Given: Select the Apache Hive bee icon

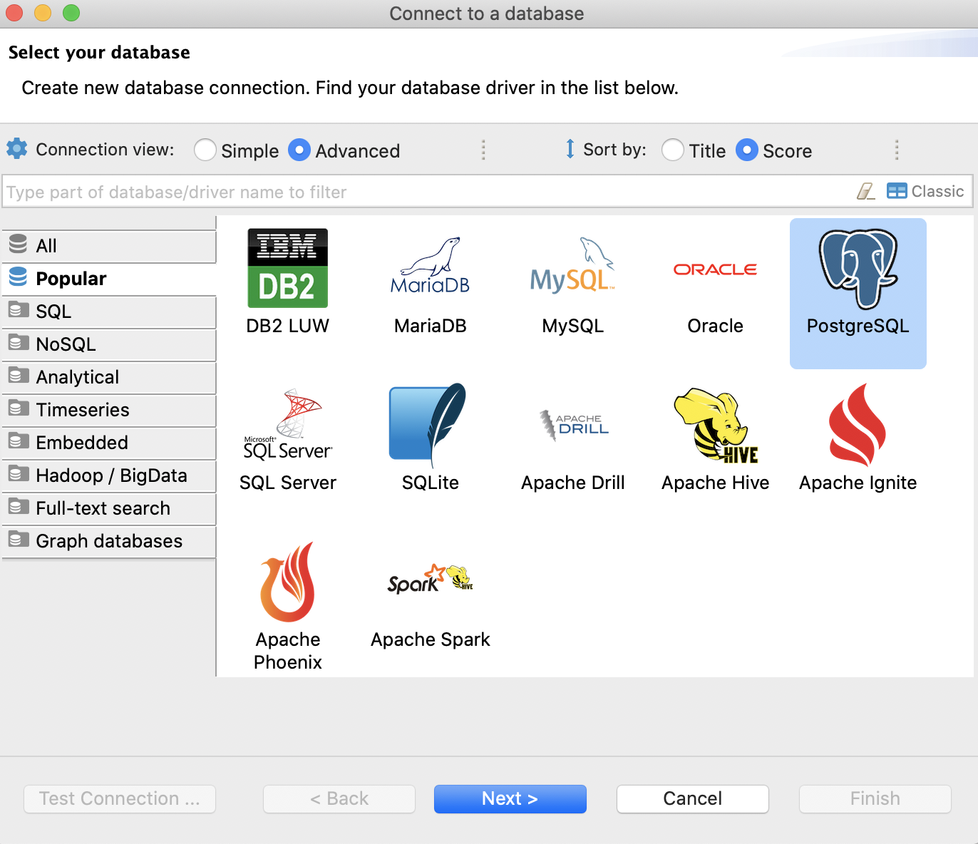Looking at the screenshot, I should pos(715,426).
